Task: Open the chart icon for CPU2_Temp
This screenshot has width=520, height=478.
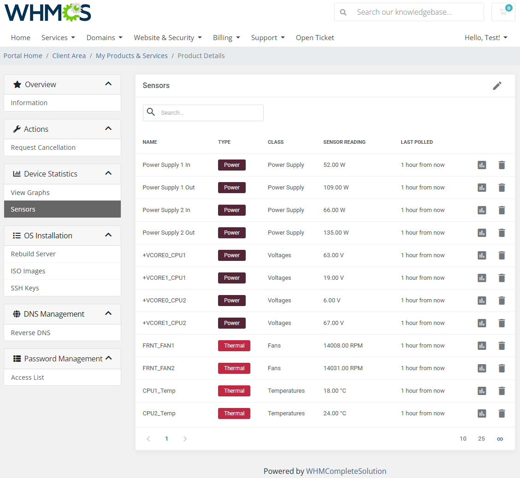Action: click(482, 413)
